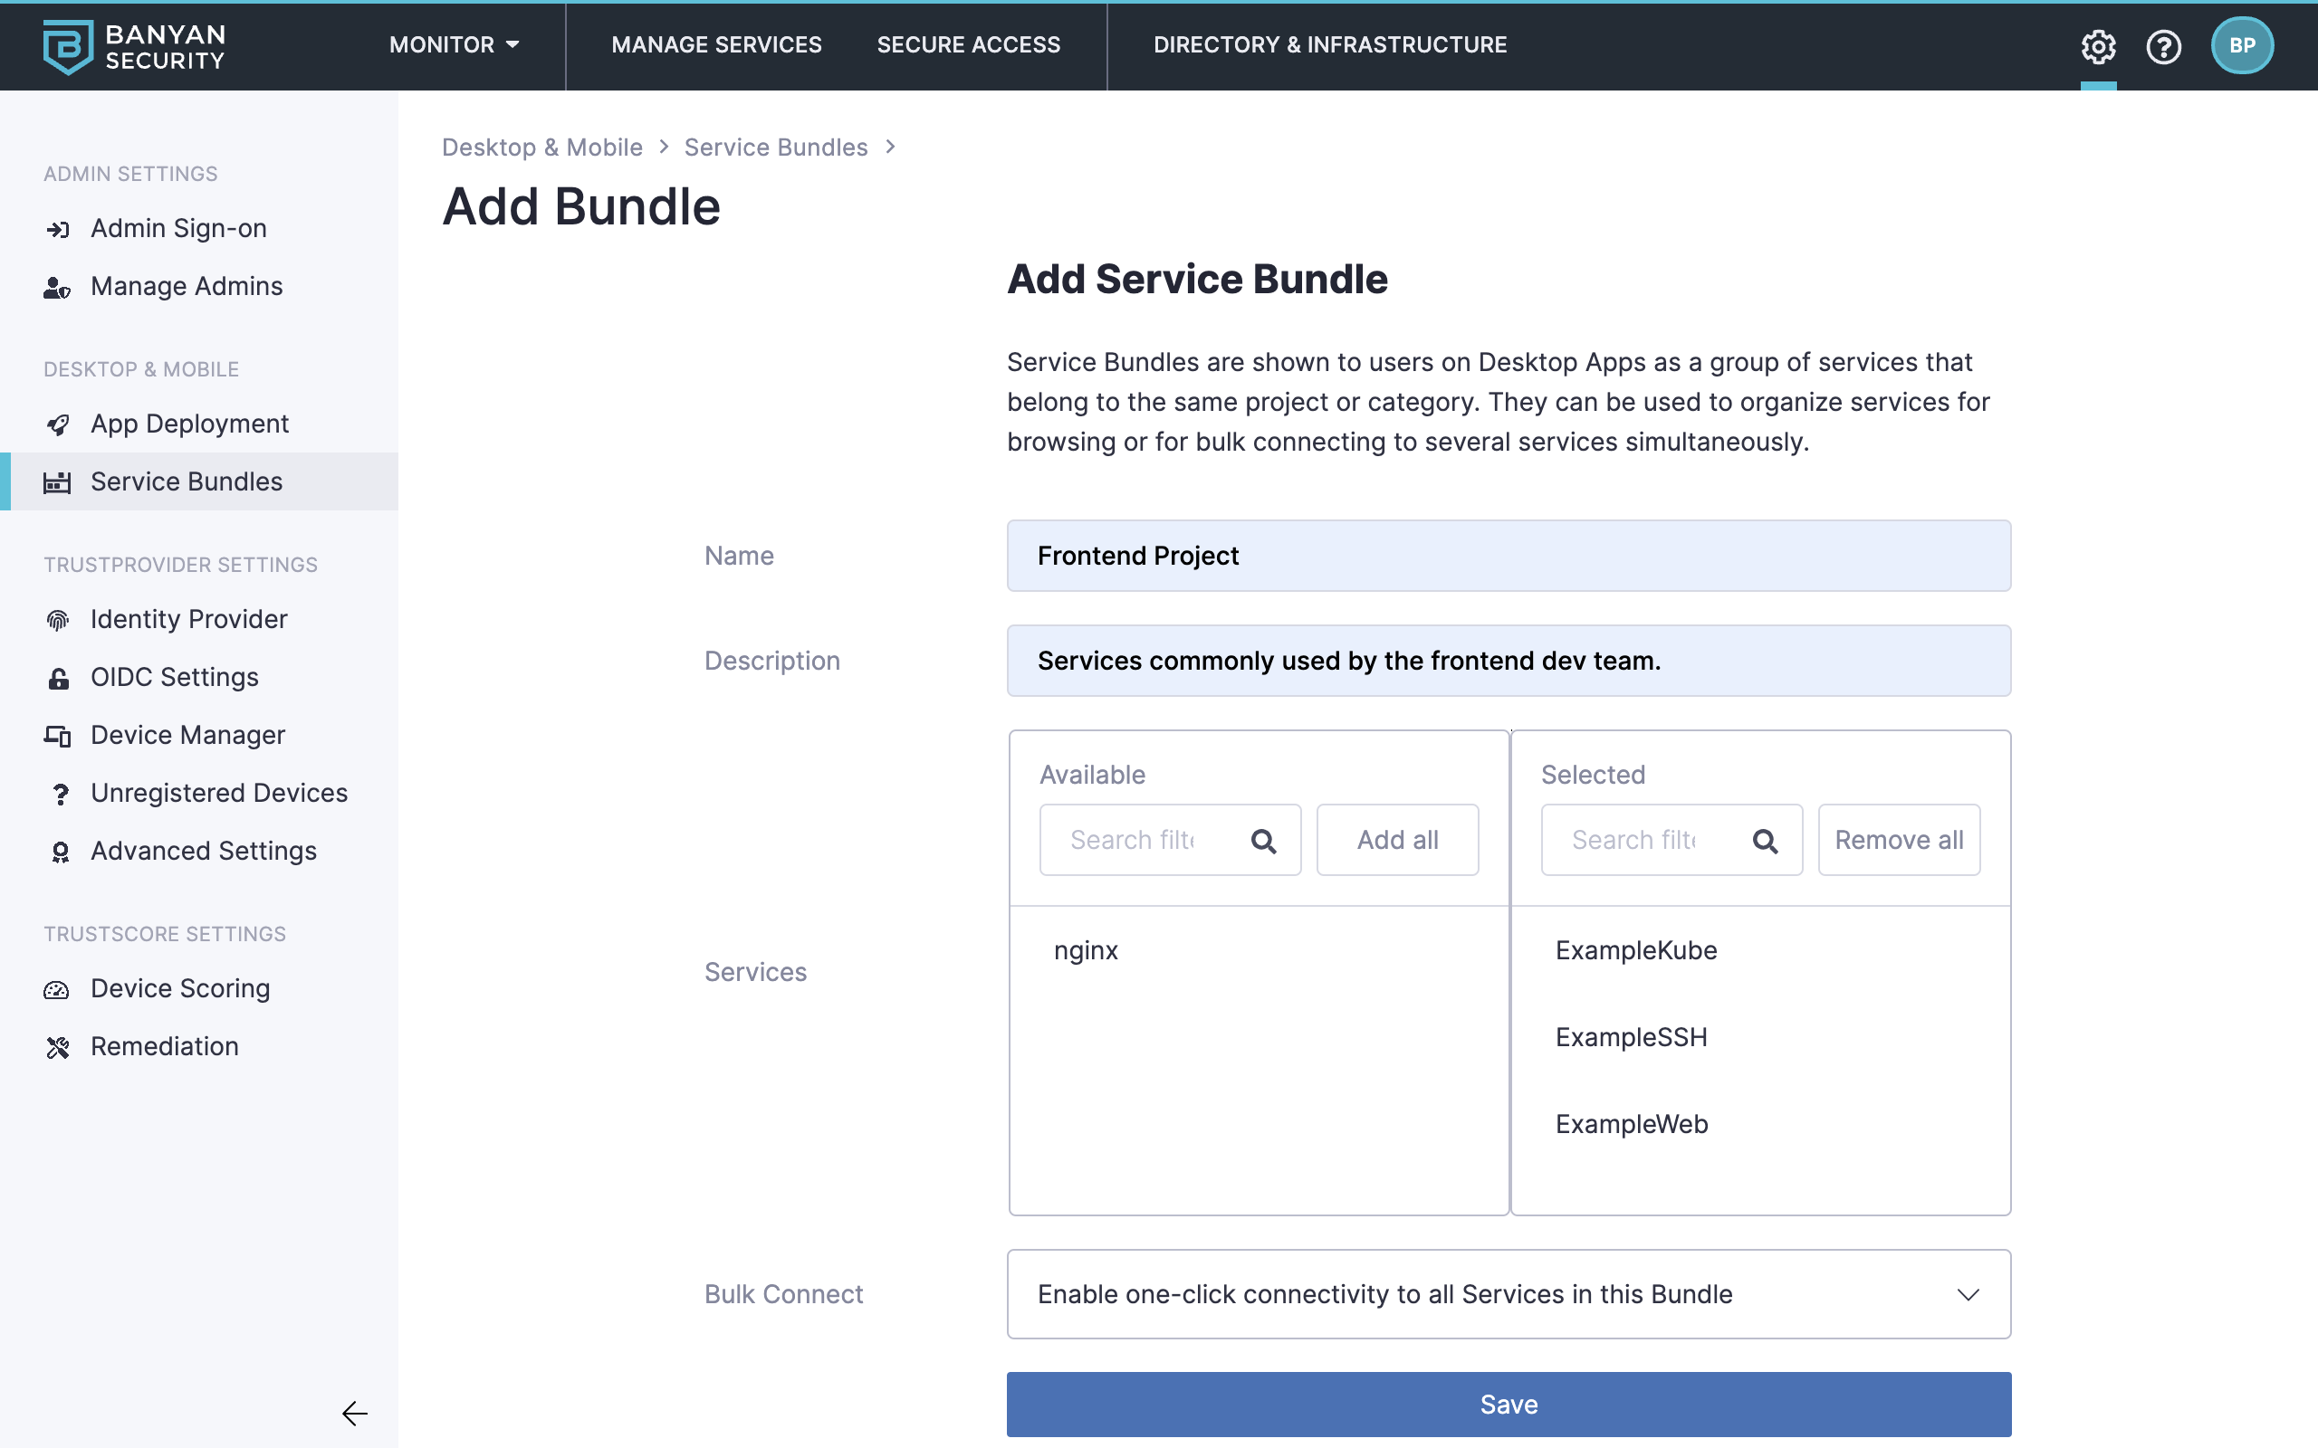This screenshot has height=1448, width=2318.
Task: Click the BP user avatar
Action: point(2241,46)
